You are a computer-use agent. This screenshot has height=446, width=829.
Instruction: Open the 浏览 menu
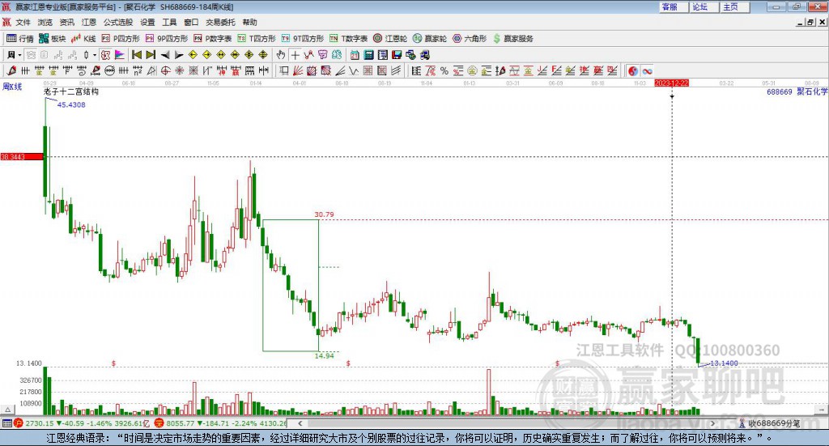click(x=45, y=22)
